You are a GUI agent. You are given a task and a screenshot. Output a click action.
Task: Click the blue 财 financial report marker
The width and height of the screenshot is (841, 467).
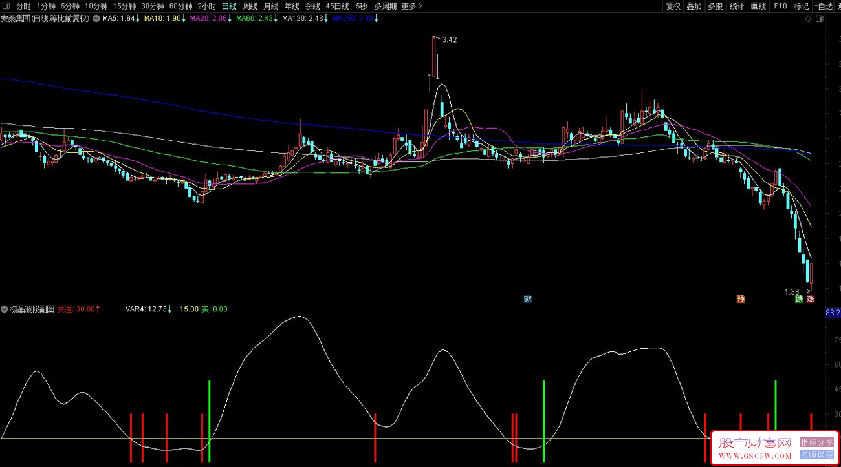[528, 299]
